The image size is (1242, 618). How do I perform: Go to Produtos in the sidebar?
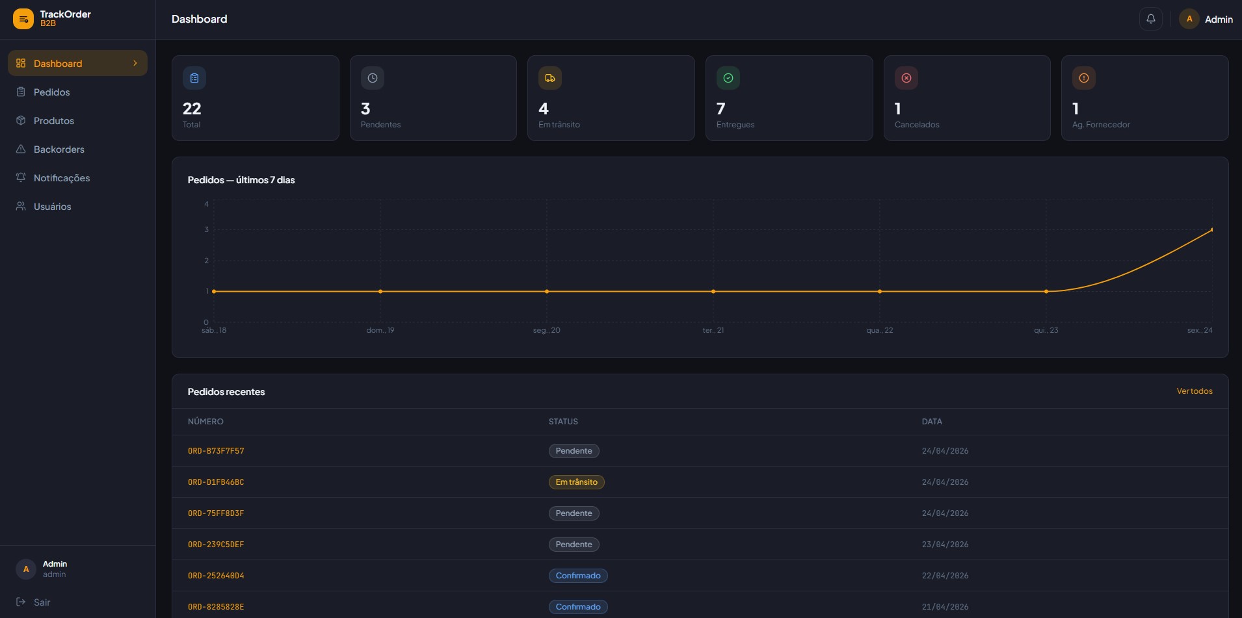click(54, 121)
